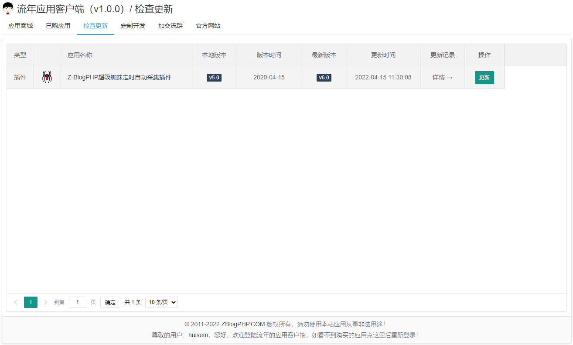Click the 插件 type cell
573x345 pixels.
point(20,78)
